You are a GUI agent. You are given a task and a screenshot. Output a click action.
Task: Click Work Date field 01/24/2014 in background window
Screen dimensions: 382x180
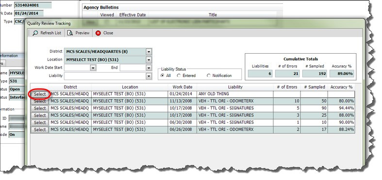29,14
